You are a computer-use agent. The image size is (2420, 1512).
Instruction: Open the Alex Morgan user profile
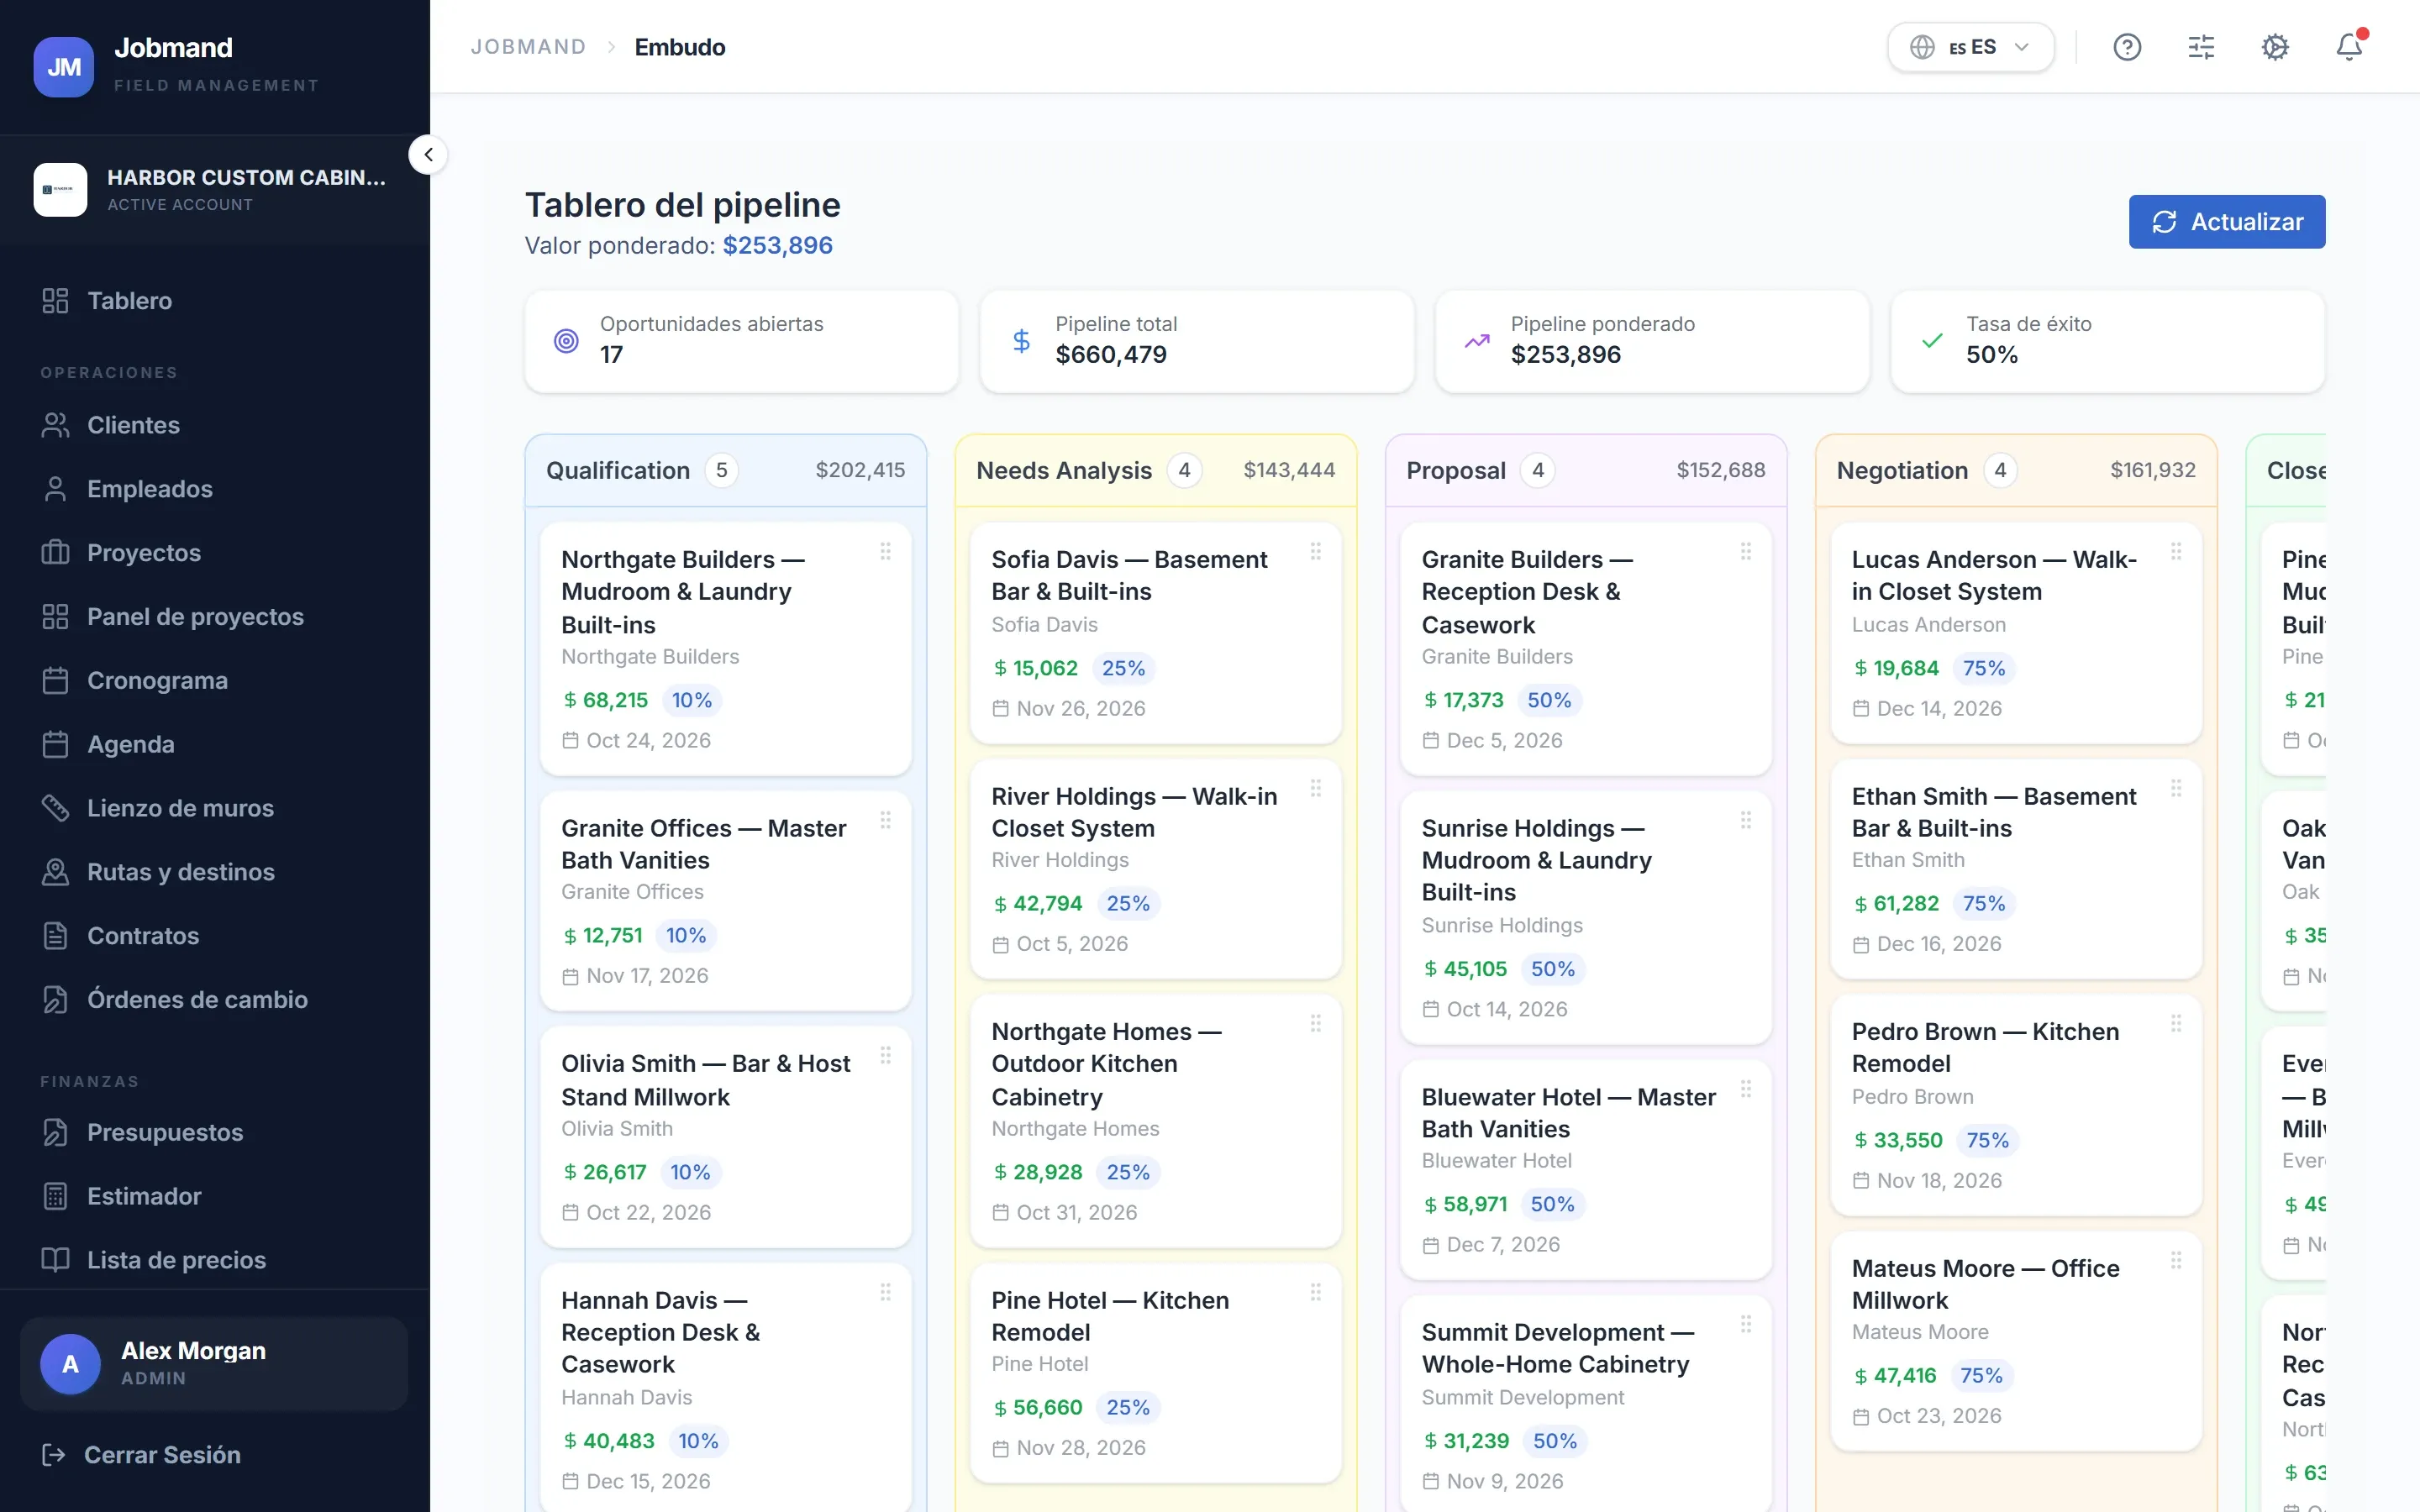214,1364
